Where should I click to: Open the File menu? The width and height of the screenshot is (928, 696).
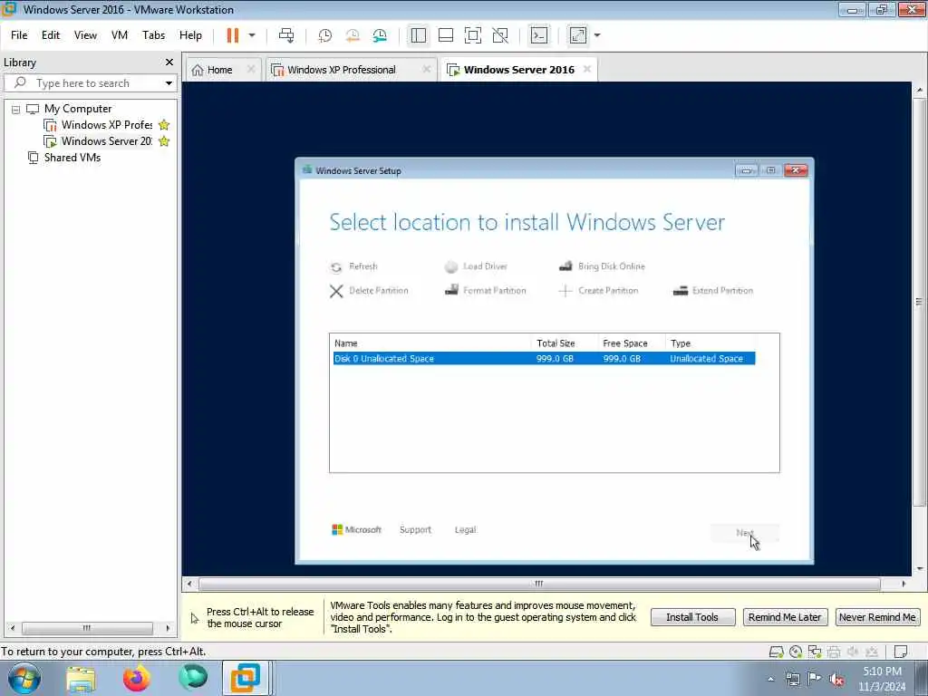pyautogui.click(x=19, y=35)
